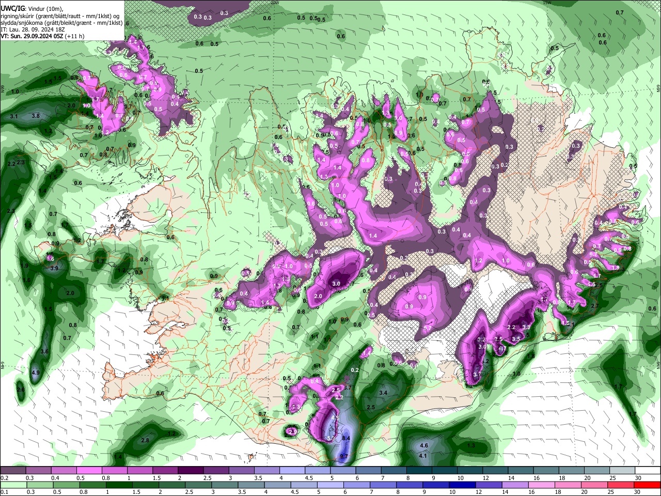Click the "VT: Sun. 29.09.2024 05Z" valid time
661x496 pixels.
tap(32, 36)
